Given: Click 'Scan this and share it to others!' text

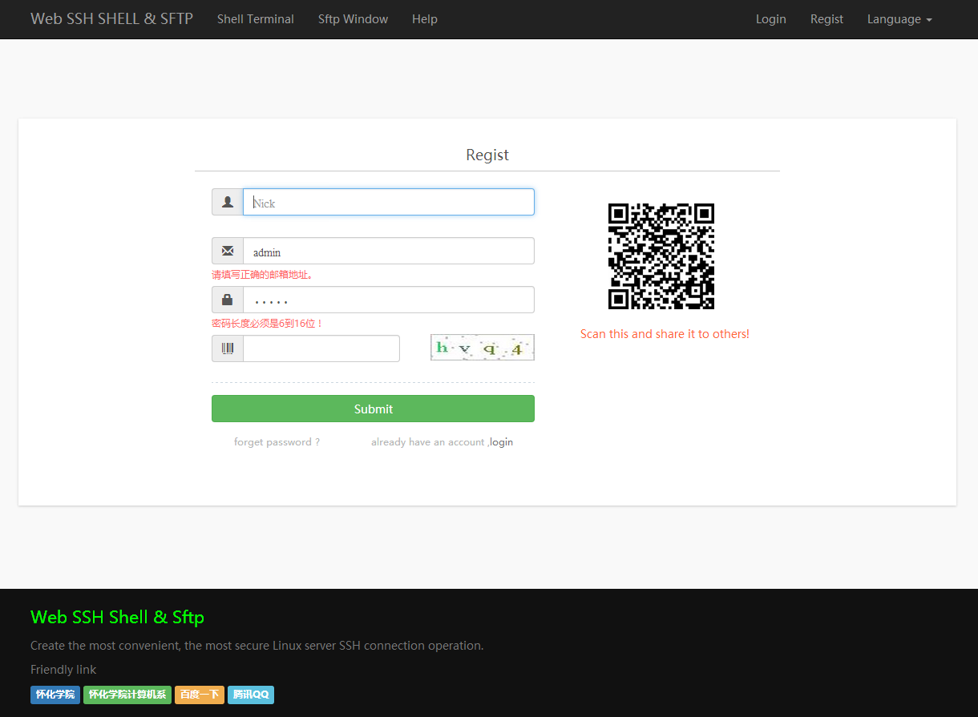Looking at the screenshot, I should [665, 334].
